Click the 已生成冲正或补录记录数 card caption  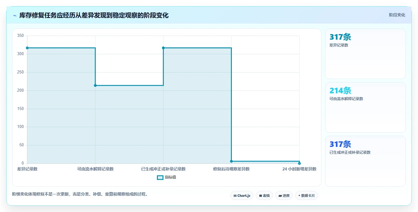350,152
